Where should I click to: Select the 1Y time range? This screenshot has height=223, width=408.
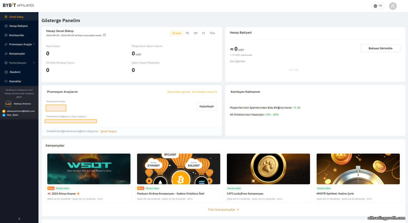(203, 33)
